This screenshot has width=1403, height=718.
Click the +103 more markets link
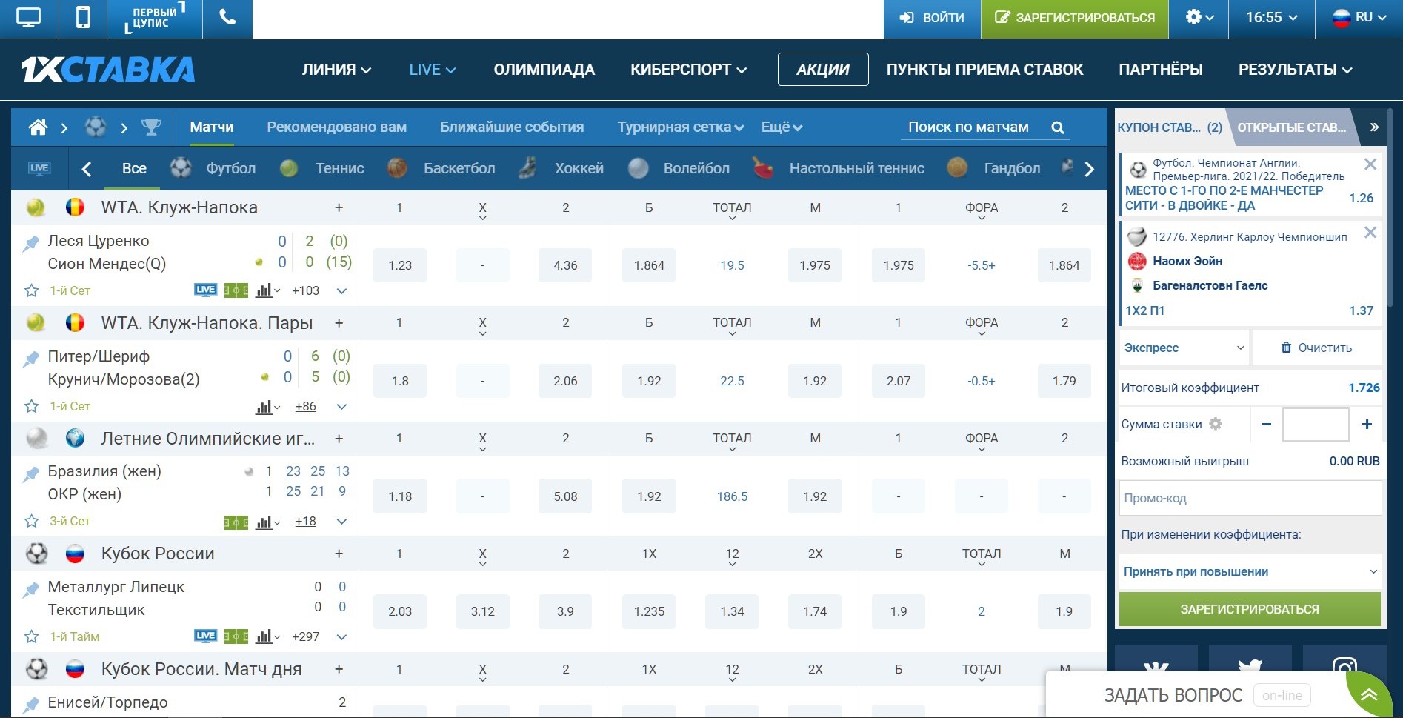[x=305, y=291]
